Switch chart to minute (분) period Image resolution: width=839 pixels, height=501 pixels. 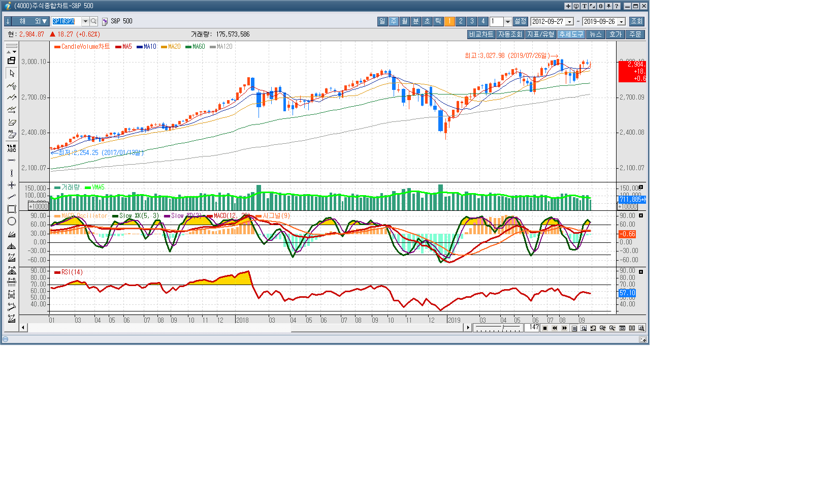coord(416,21)
